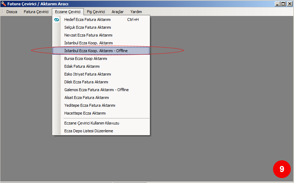Image resolution: width=294 pixels, height=183 pixels.
Task: Open the Araçlar menu
Action: point(118,12)
